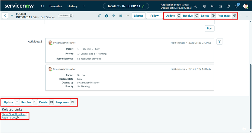Open the user profile avatar menu
The image size is (252, 133).
(246, 6)
